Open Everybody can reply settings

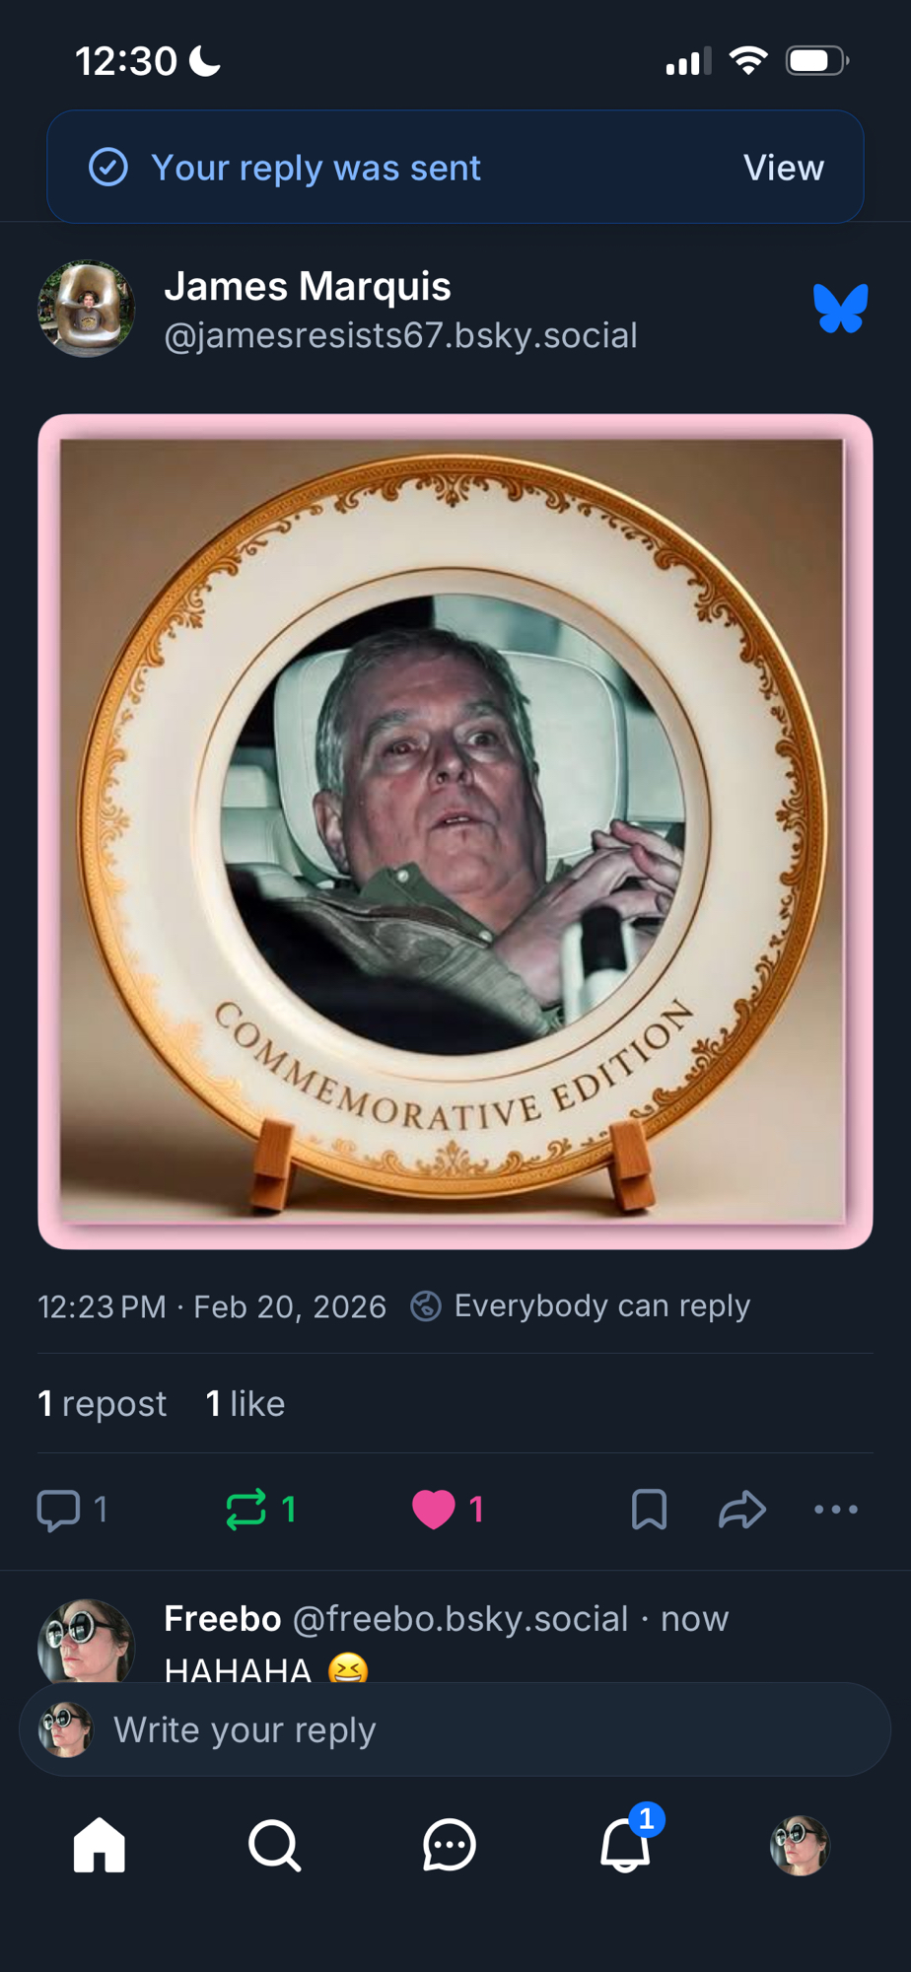click(x=582, y=1305)
